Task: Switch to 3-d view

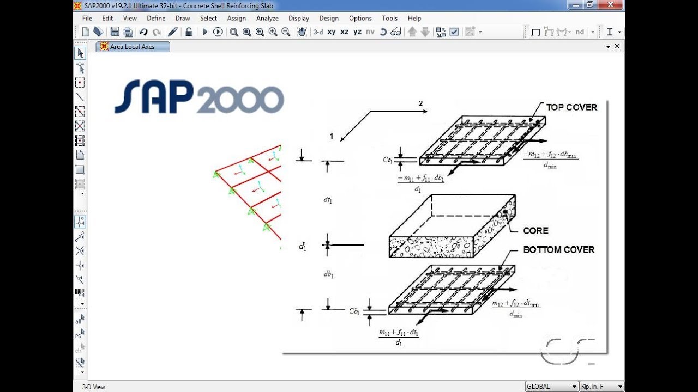Action: 318,32
